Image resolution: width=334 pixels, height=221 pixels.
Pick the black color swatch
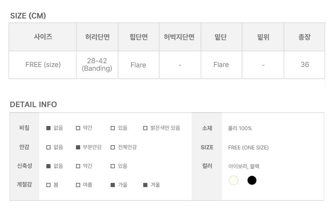click(x=252, y=180)
